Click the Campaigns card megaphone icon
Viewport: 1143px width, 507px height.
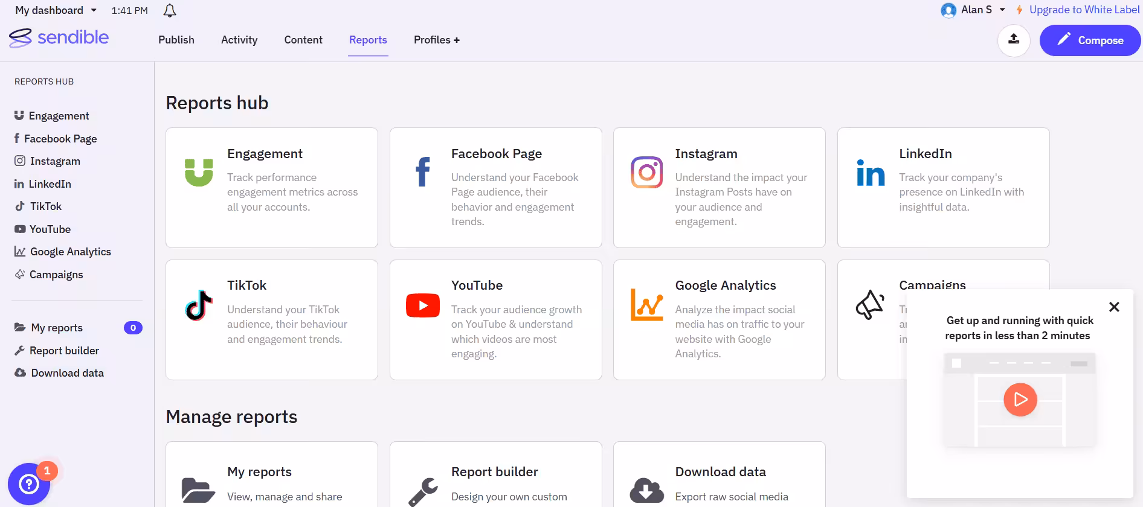(x=871, y=305)
